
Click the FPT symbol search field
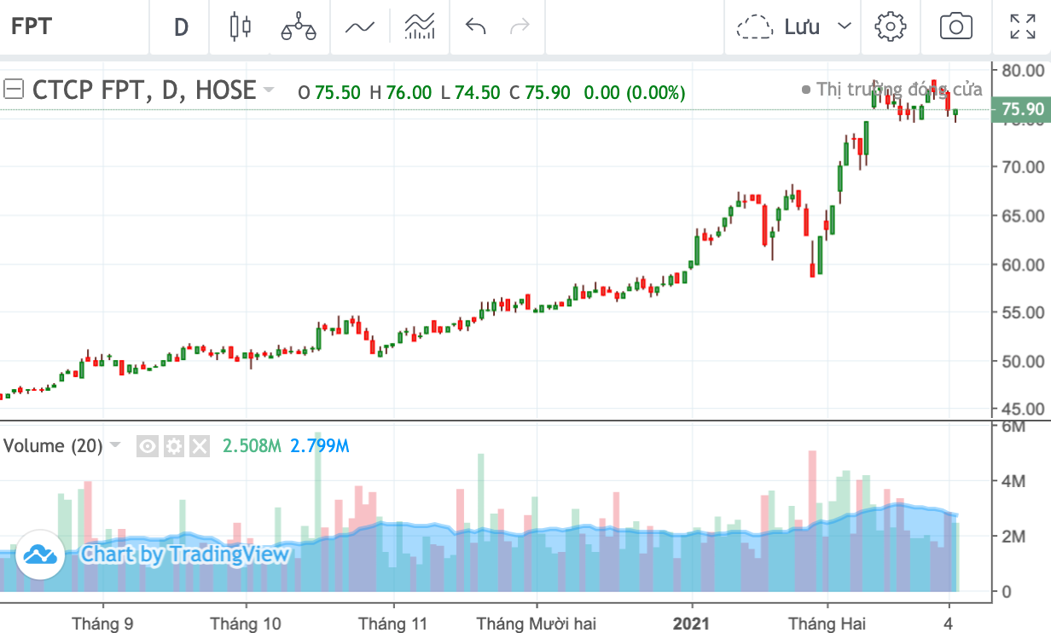pos(75,26)
